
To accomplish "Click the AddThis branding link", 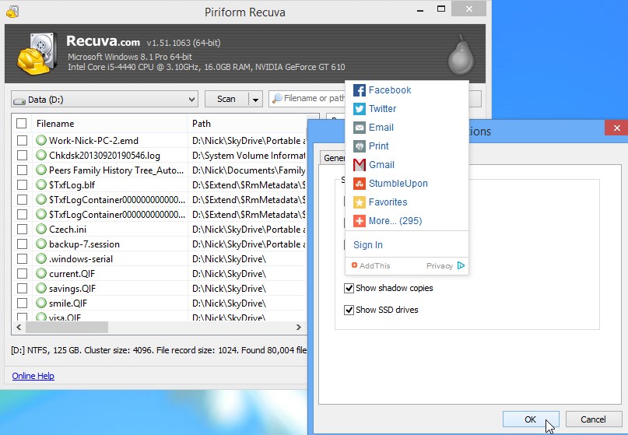I will 371,265.
